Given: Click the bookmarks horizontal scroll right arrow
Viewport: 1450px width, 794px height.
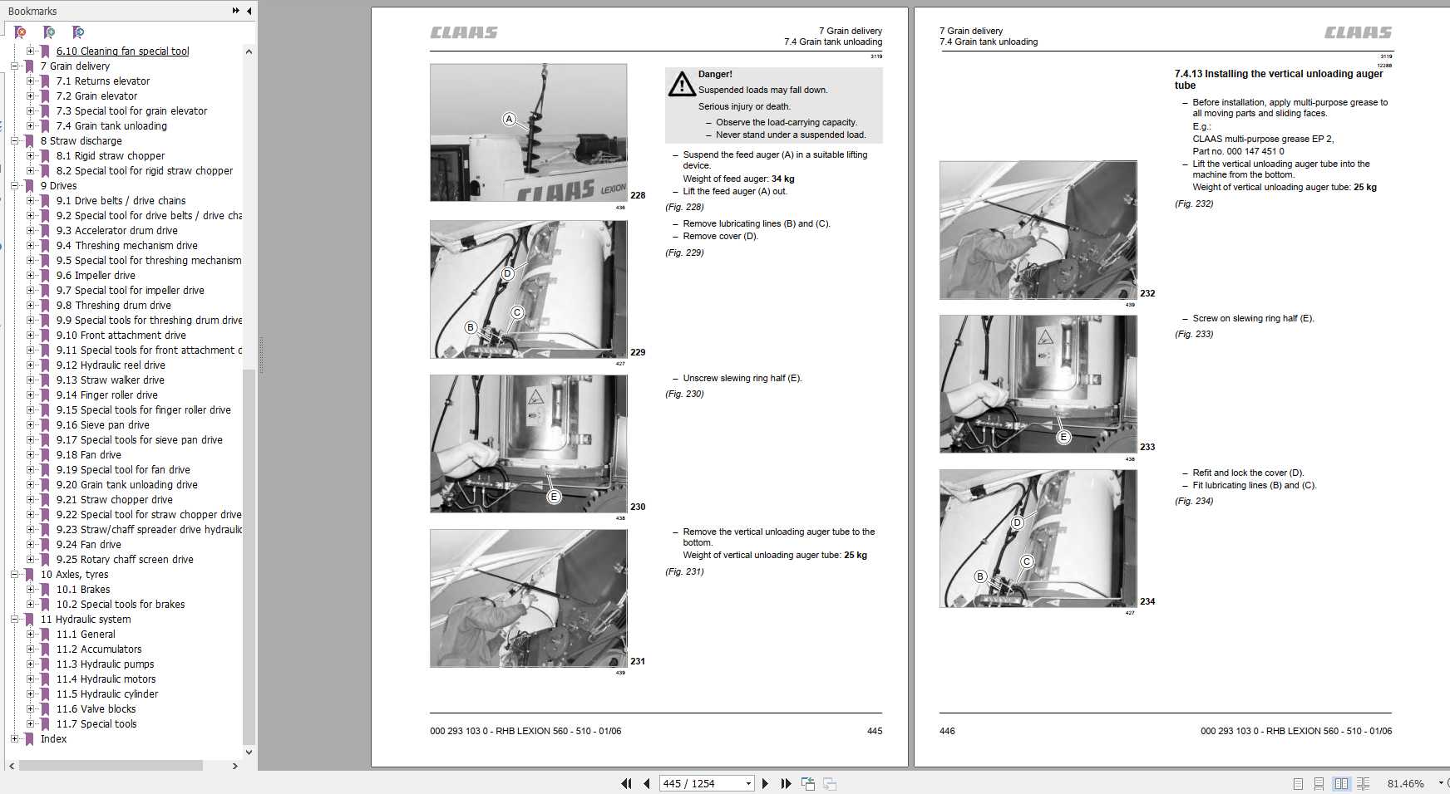Looking at the screenshot, I should (x=235, y=766).
